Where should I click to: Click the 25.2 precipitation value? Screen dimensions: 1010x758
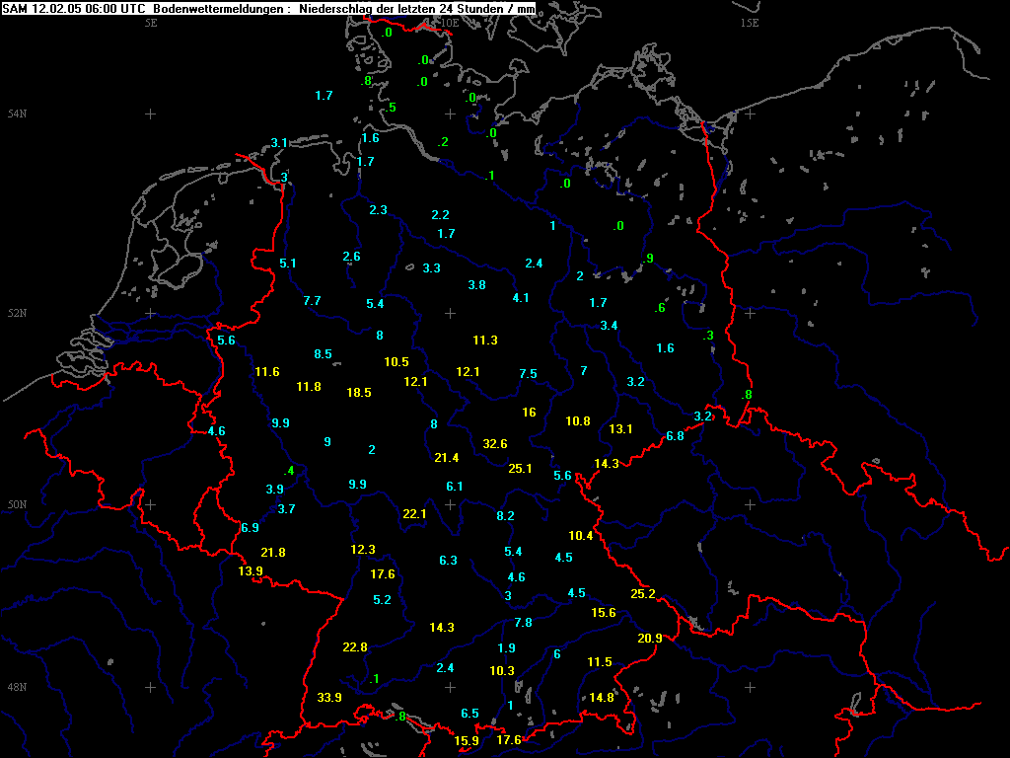point(643,594)
